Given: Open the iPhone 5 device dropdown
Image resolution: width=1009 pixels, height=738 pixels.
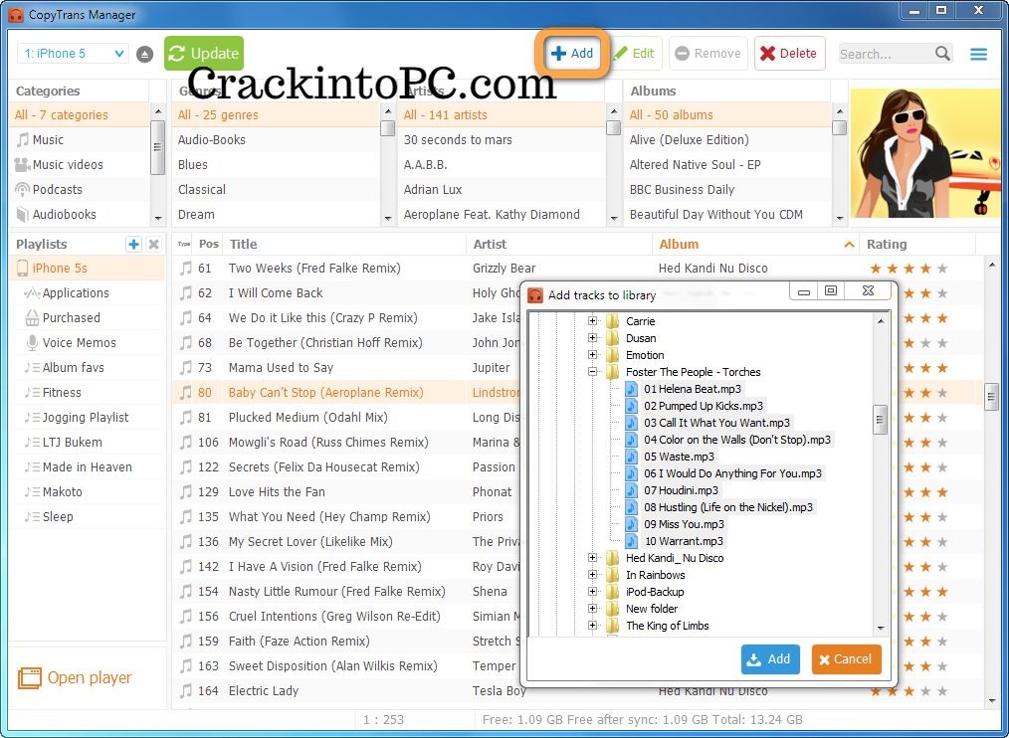Looking at the screenshot, I should coord(73,54).
